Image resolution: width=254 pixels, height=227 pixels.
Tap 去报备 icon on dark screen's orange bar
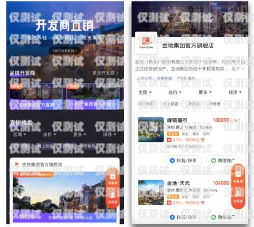point(112,198)
